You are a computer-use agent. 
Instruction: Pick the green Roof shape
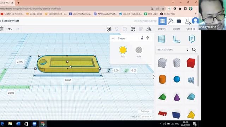pyautogui.click(x=162, y=97)
